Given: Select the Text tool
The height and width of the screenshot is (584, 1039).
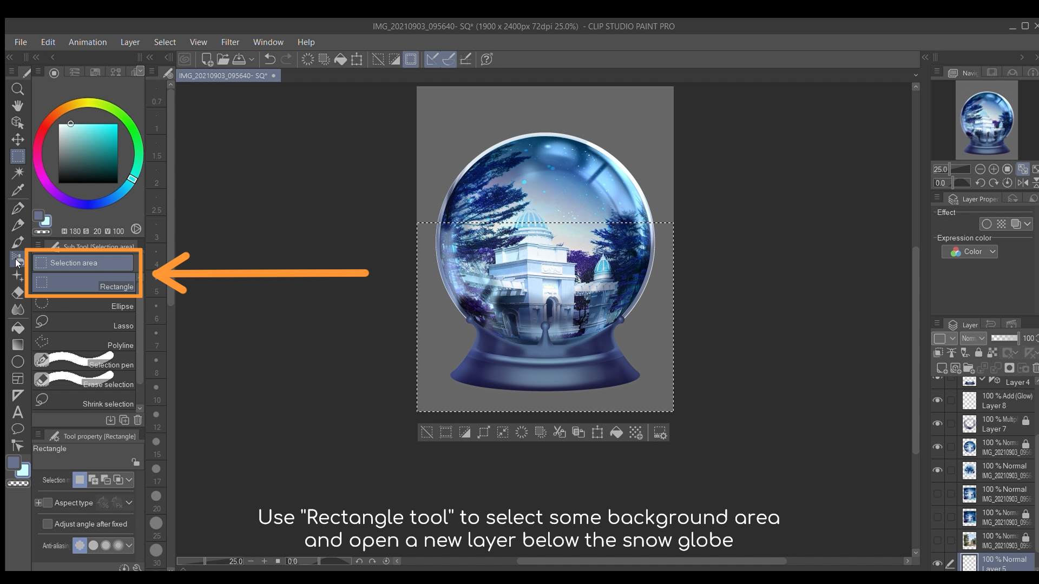Looking at the screenshot, I should pyautogui.click(x=17, y=413).
